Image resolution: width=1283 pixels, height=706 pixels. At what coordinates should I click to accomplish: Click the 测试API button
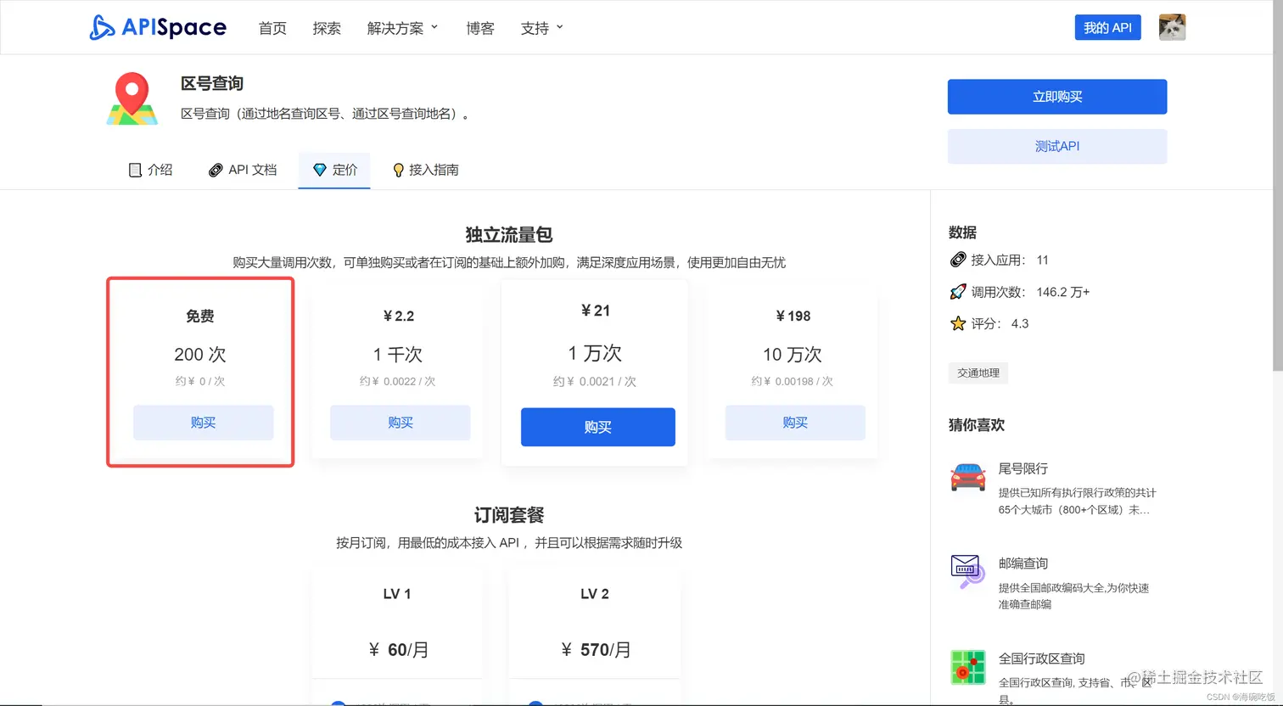[1056, 146]
